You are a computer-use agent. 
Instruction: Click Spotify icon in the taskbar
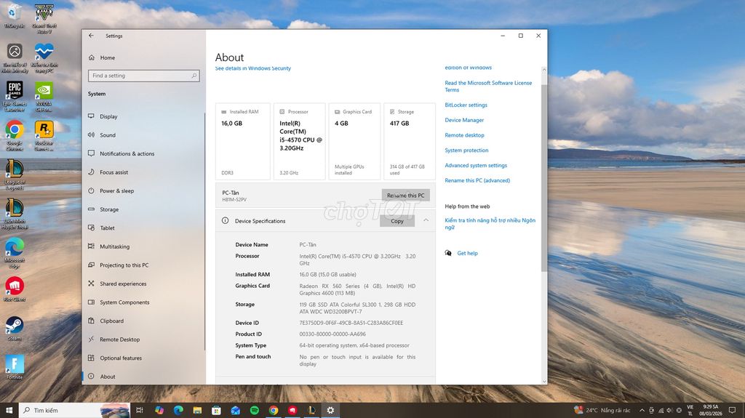pos(255,410)
